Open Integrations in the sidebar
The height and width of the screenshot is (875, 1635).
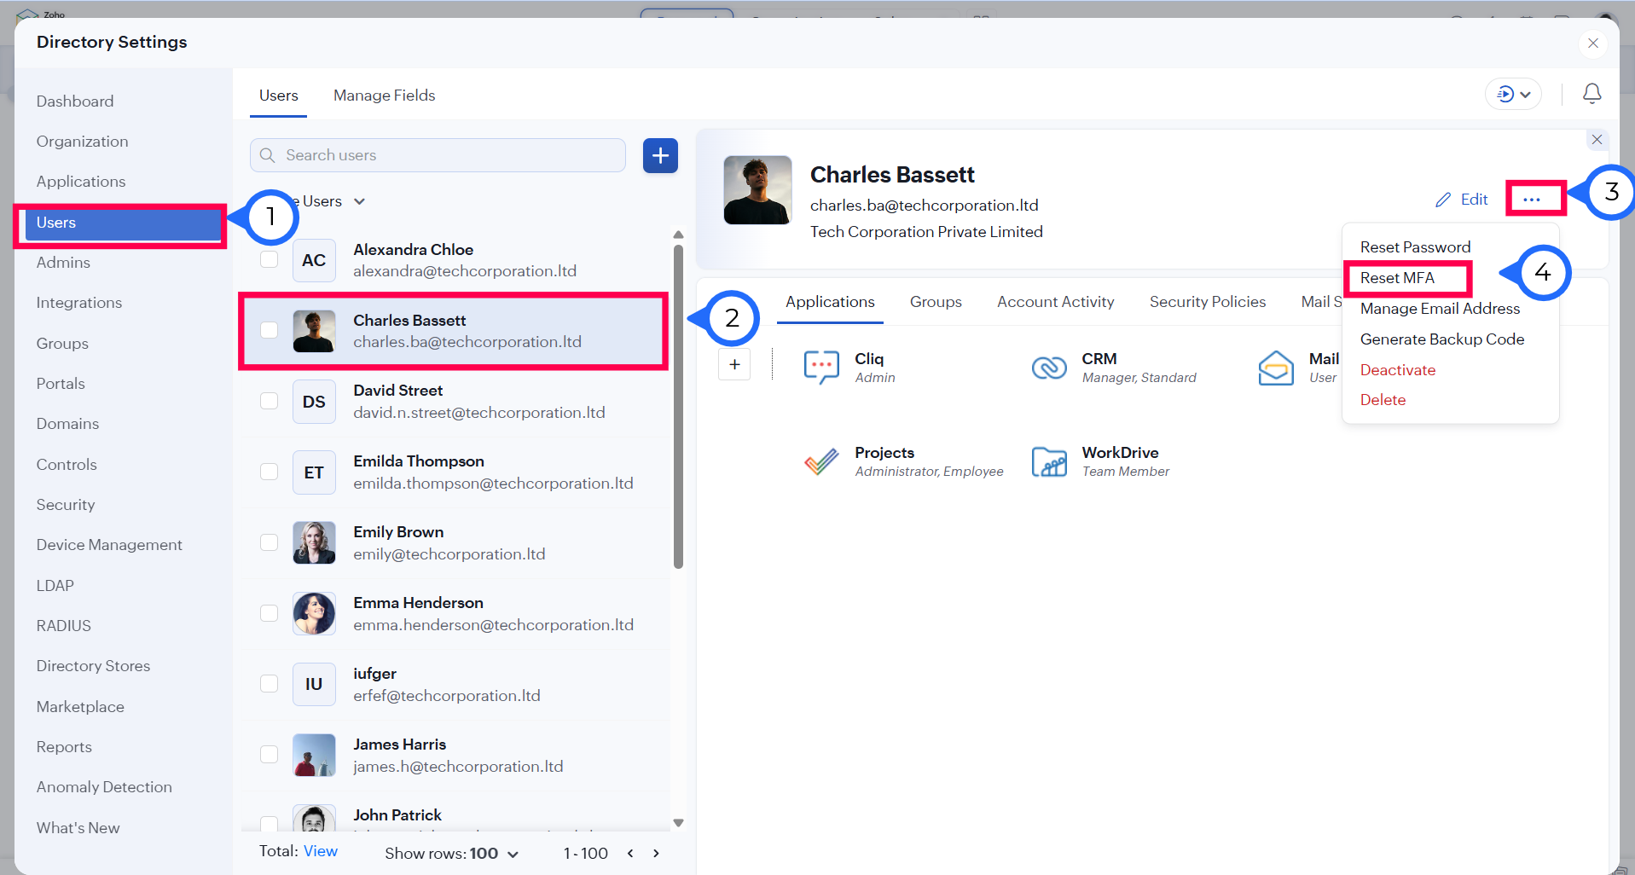tap(79, 303)
